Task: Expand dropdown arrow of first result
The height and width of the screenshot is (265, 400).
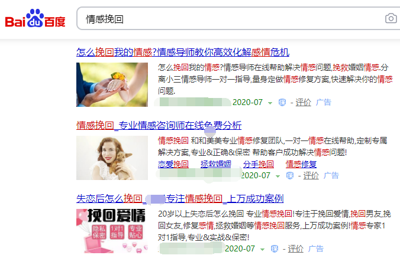Action: coord(270,103)
